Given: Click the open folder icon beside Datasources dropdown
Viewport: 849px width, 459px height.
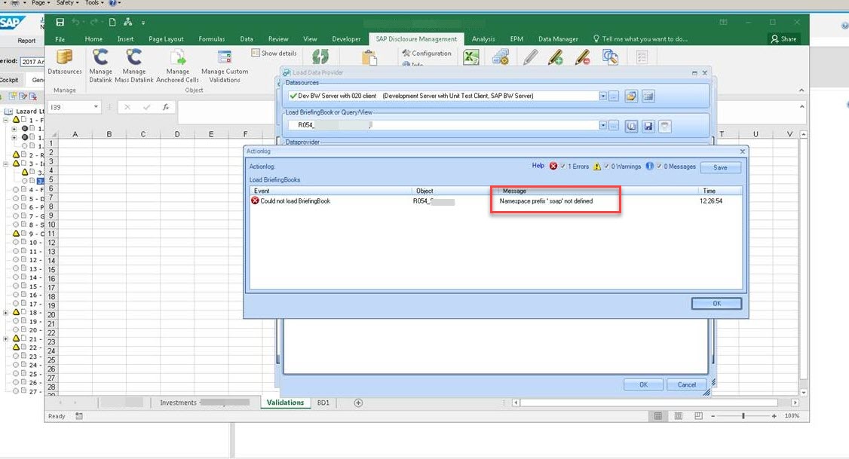Looking at the screenshot, I should 631,96.
